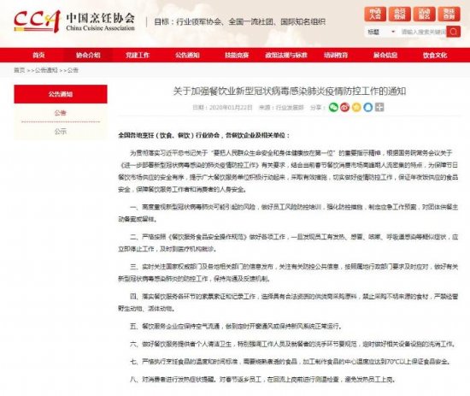This screenshot has width=470, height=396.
Task: Click the 公告通知 breadcrumb link
Action: coord(46,70)
